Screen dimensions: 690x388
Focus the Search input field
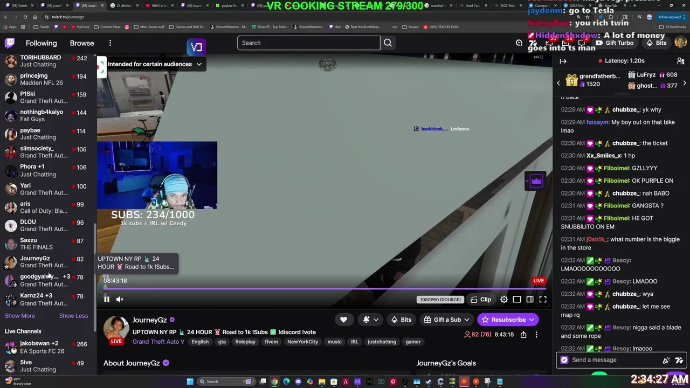308,43
